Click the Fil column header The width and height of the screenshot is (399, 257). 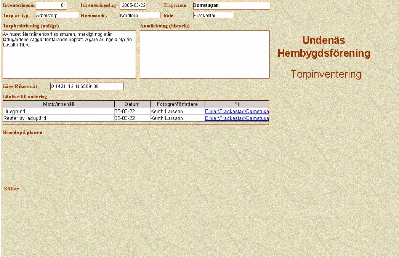click(x=237, y=104)
